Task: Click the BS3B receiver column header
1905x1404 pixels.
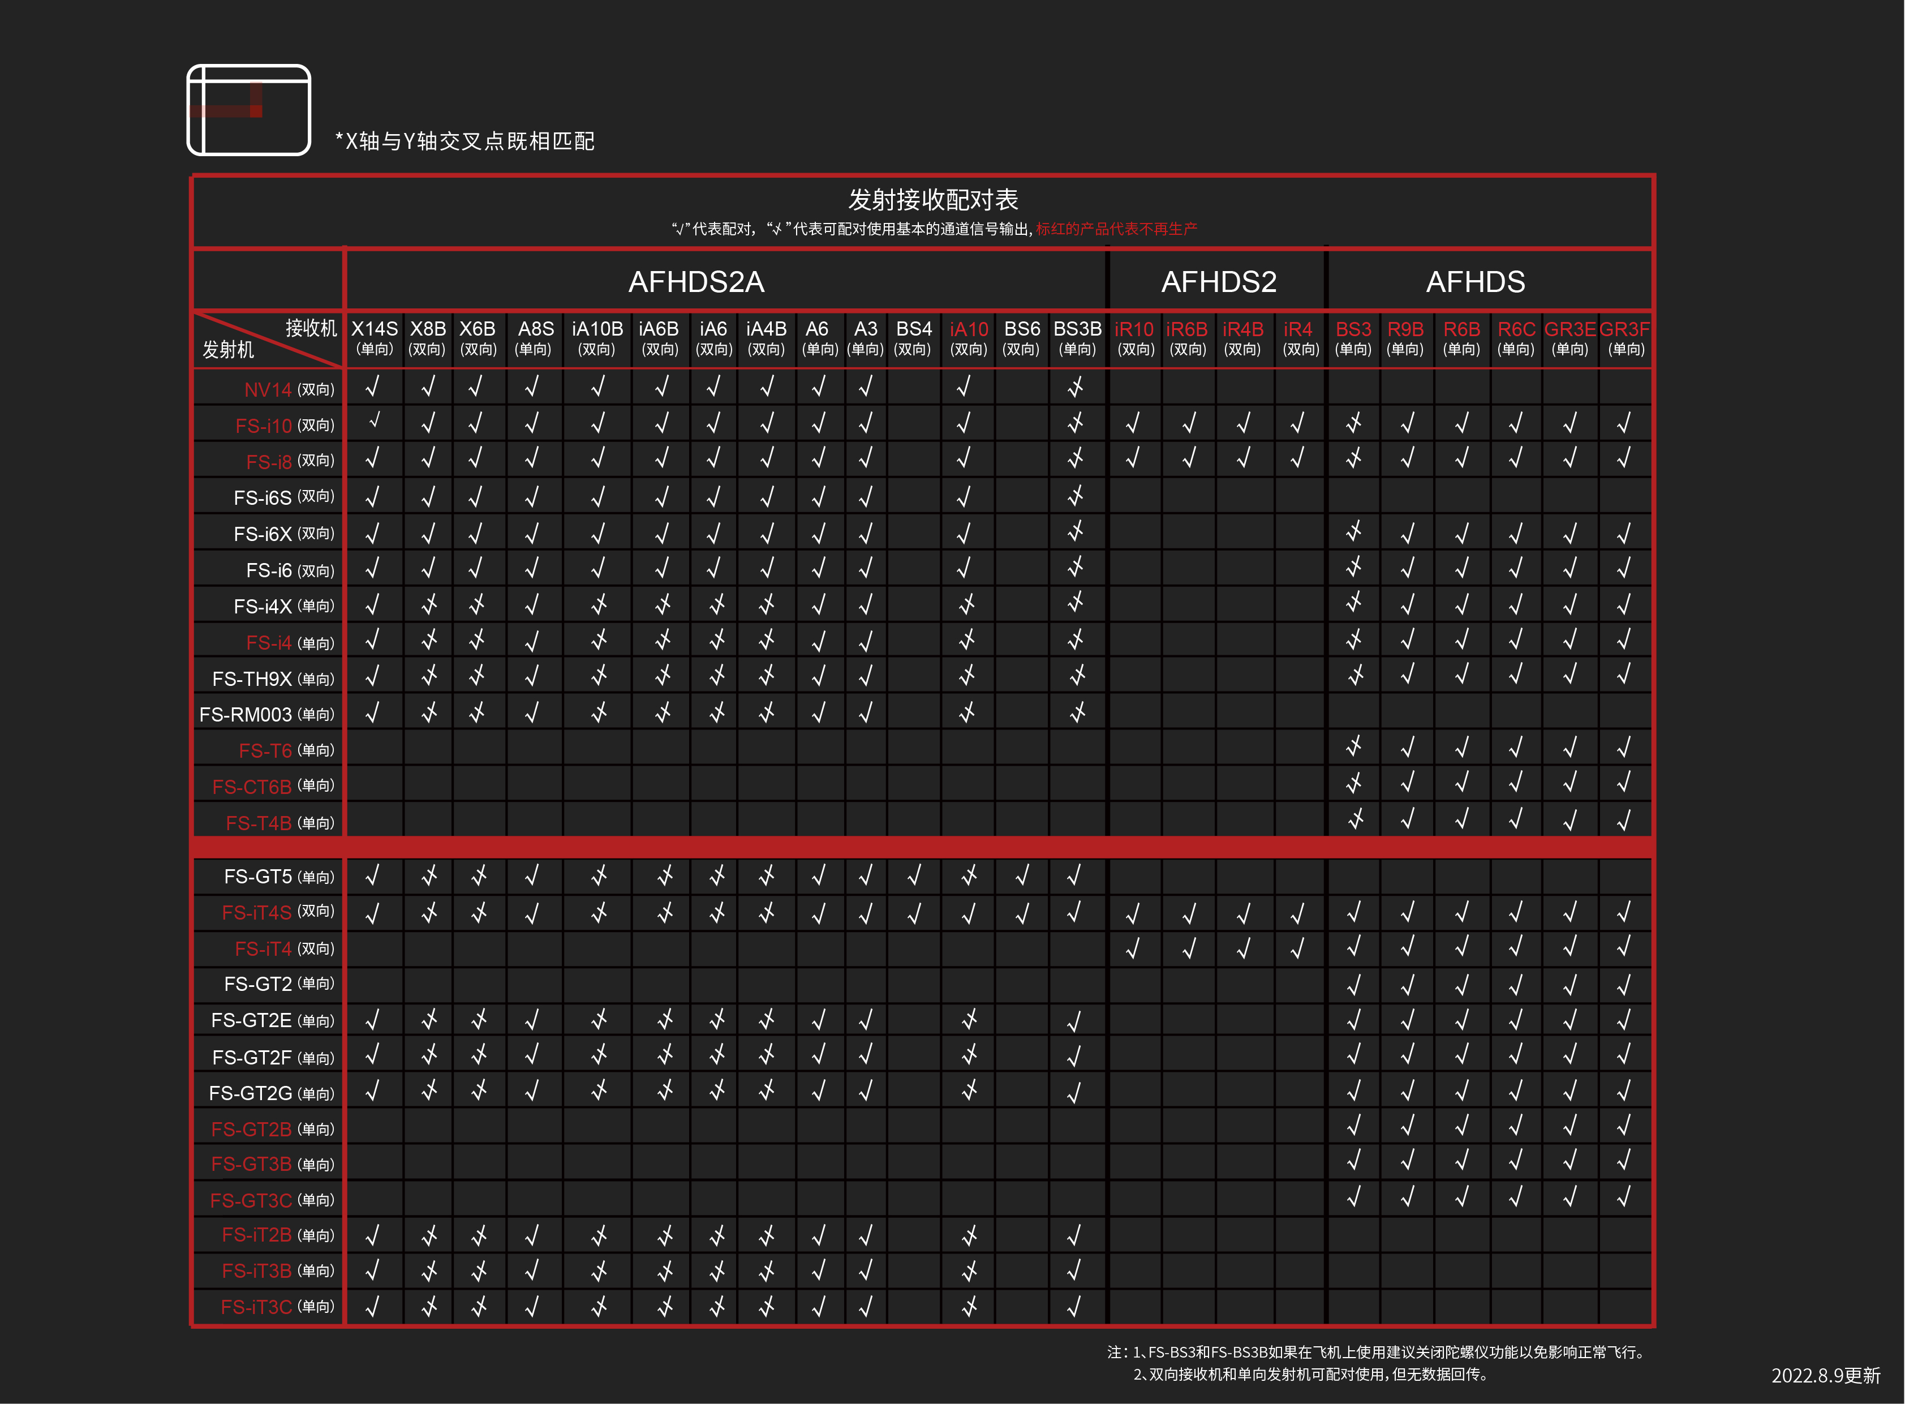Action: (x=1077, y=338)
